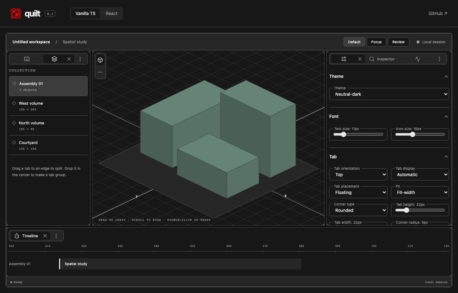Open the activity pulse tab icon

418,59
